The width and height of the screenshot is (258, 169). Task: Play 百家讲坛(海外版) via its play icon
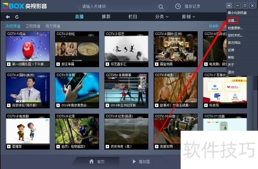(9, 105)
